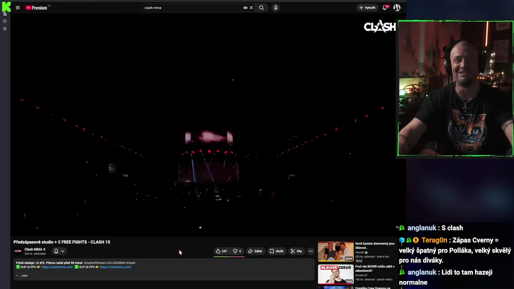Click the #clashofthestars hashtag
Viewport: 514px width, 289px height.
click(95, 263)
